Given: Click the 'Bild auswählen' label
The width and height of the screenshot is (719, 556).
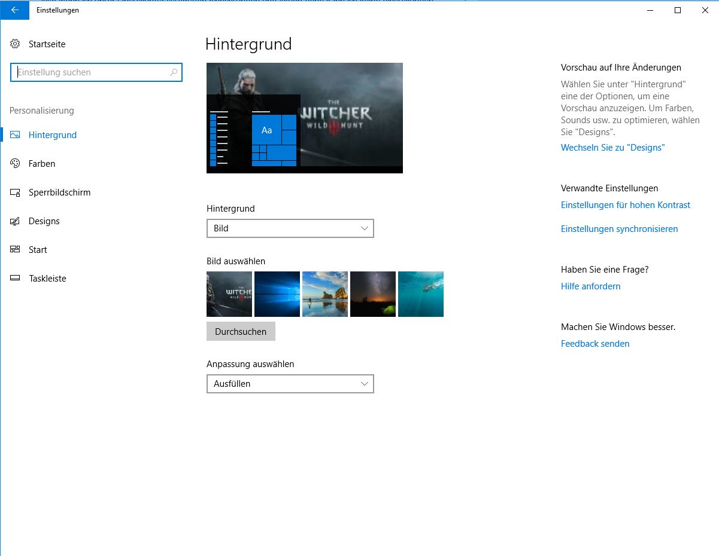Looking at the screenshot, I should (x=236, y=261).
